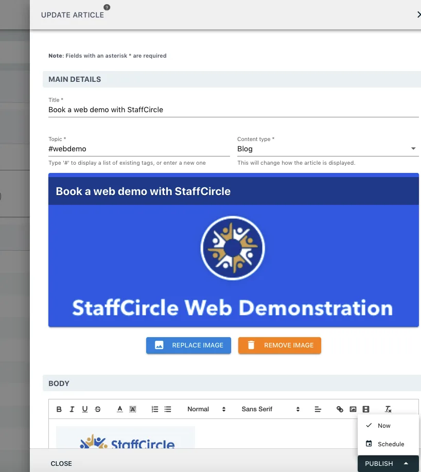The width and height of the screenshot is (421, 472).
Task: Select the Schedule publish option
Action: [x=388, y=444]
